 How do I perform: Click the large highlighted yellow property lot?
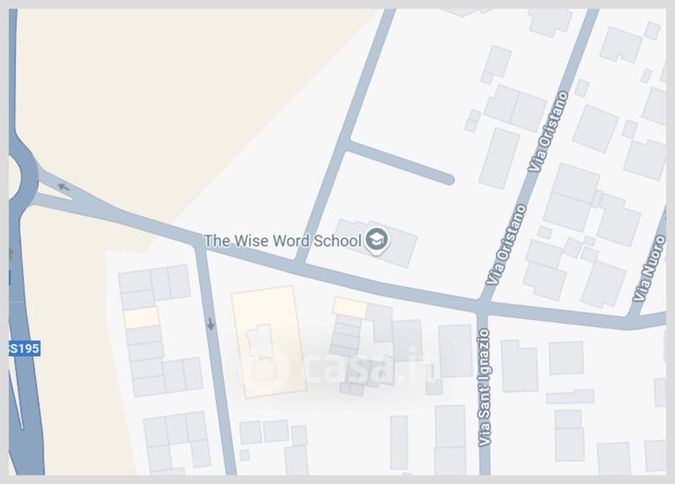268,342
